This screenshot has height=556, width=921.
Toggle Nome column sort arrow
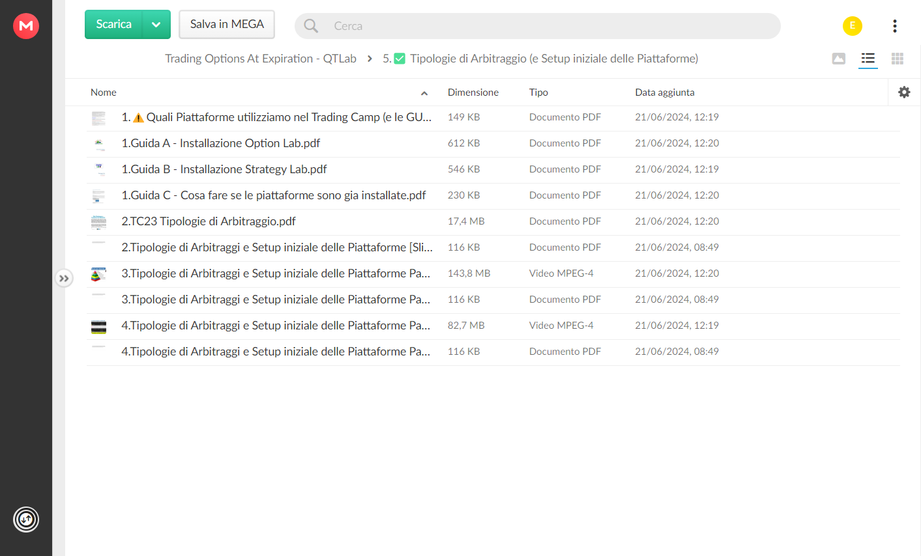click(x=424, y=93)
